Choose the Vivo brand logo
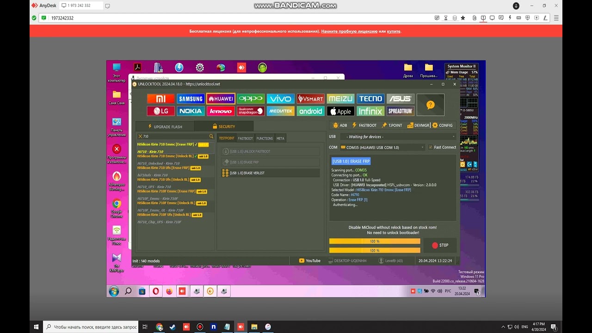Image resolution: width=592 pixels, height=333 pixels. point(281,99)
